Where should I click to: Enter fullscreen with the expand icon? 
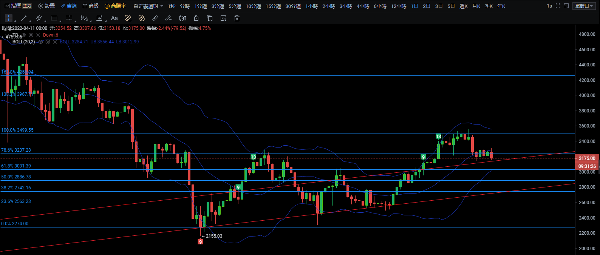pyautogui.click(x=558, y=6)
